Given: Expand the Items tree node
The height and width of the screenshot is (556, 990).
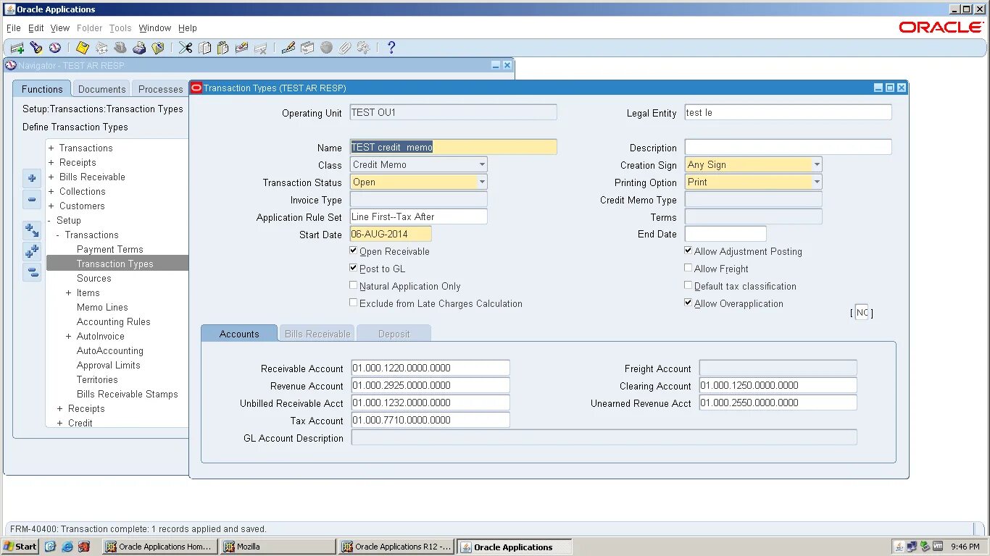Looking at the screenshot, I should [x=69, y=292].
